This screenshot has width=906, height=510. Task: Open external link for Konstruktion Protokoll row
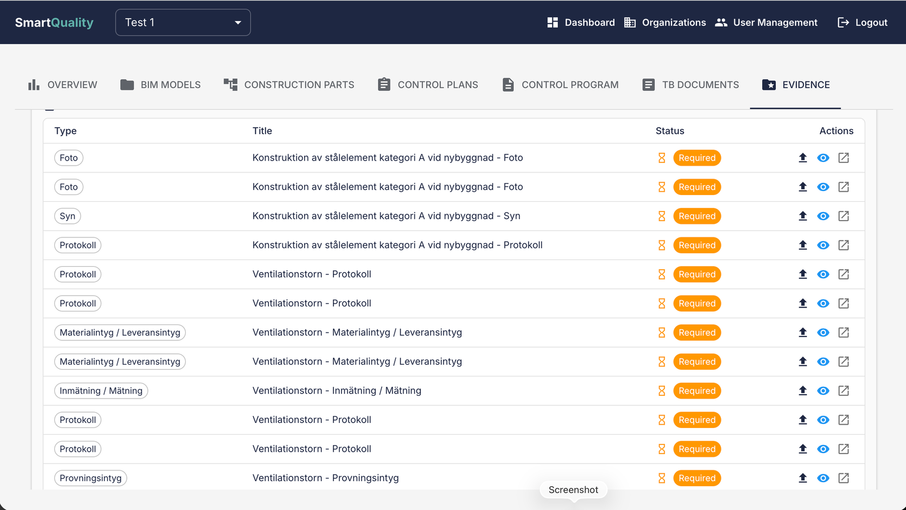click(x=844, y=245)
